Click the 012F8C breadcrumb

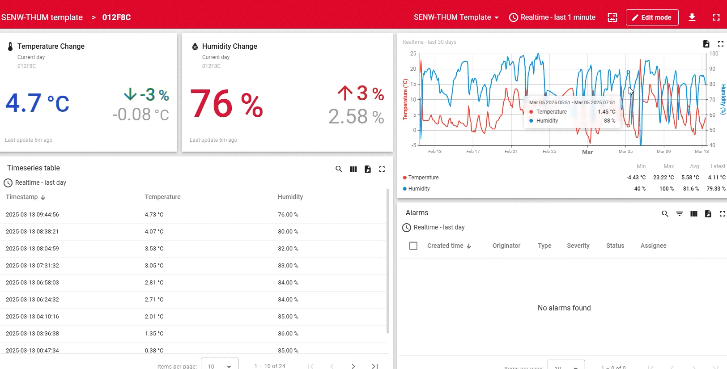116,17
